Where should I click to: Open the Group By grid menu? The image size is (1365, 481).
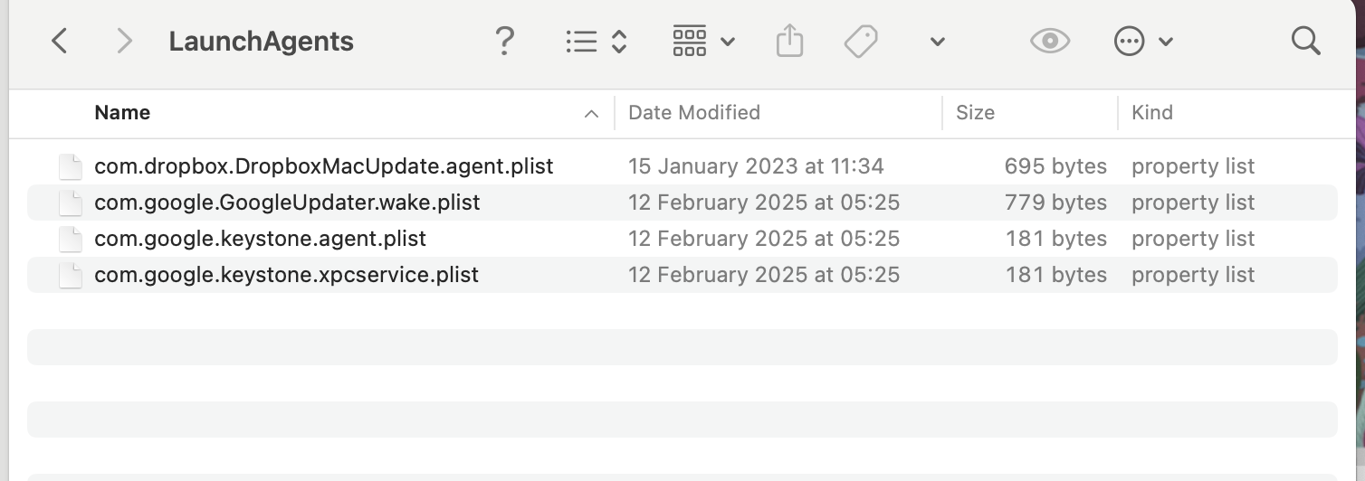click(x=703, y=41)
